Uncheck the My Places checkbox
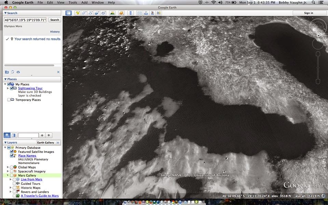The height and width of the screenshot is (205, 328). coord(9,84)
